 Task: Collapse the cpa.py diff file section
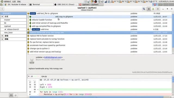(x=29, y=76)
